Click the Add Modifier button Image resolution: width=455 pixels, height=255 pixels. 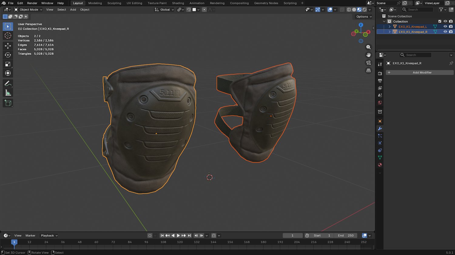[x=420, y=73]
